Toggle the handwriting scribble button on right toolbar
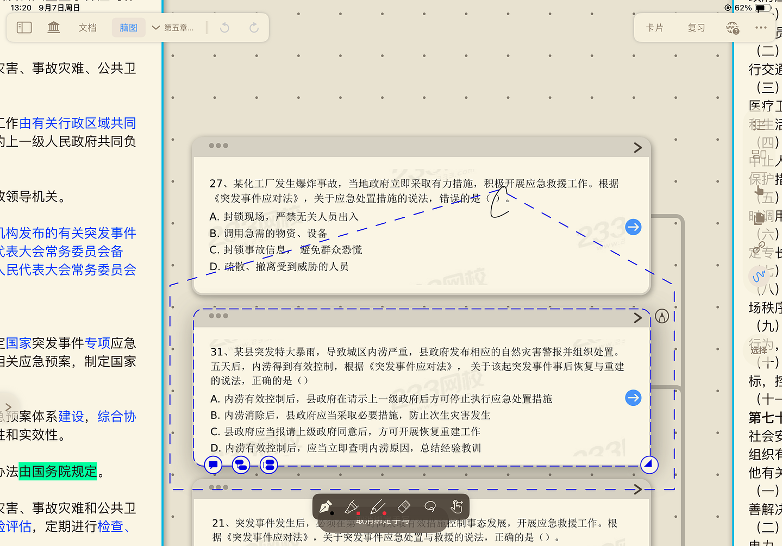Viewport: 782px width, 546px height. click(x=759, y=277)
